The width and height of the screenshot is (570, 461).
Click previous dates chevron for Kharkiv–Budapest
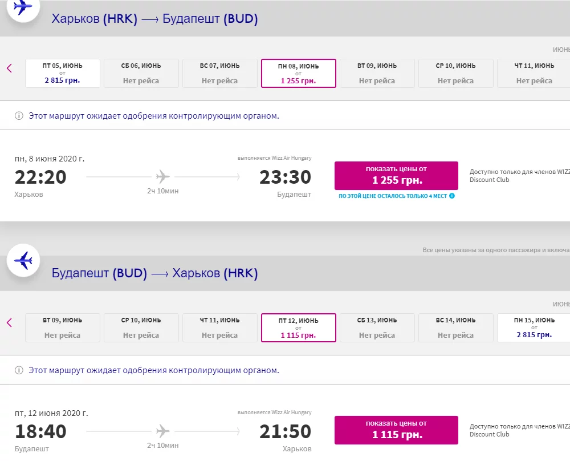tap(9, 68)
